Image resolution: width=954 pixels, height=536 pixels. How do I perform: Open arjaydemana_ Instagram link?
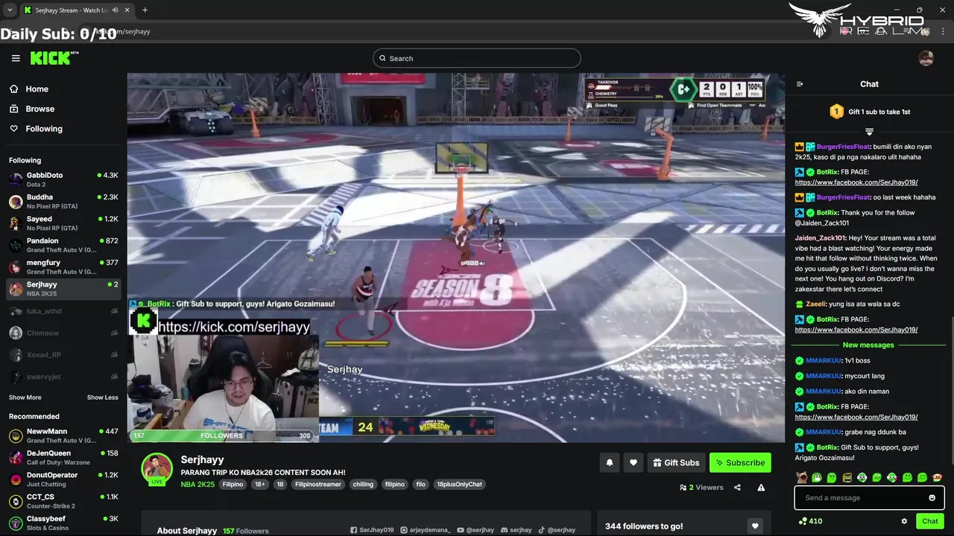pos(426,530)
